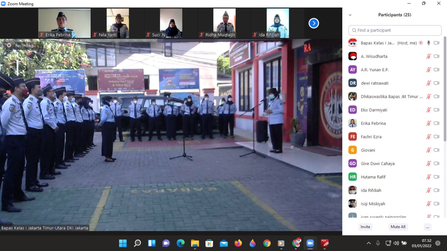Open File Explorer from taskbar
This screenshot has height=251, width=447.
coord(195,243)
